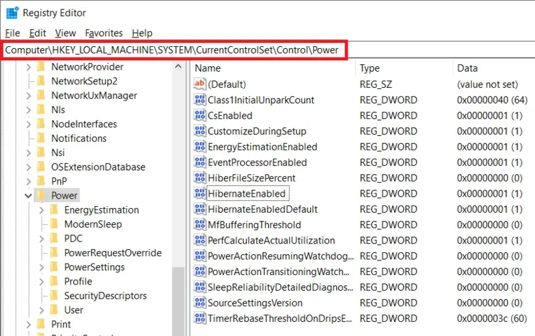
Task: Click the DWORD icon beside HibernateEnabled
Action: [199, 193]
